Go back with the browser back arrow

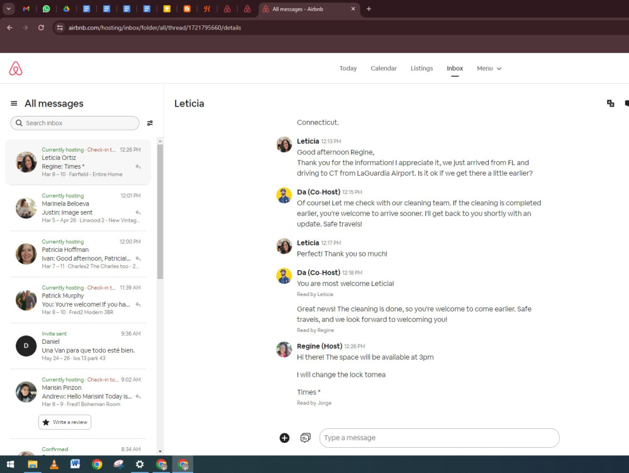[9, 28]
